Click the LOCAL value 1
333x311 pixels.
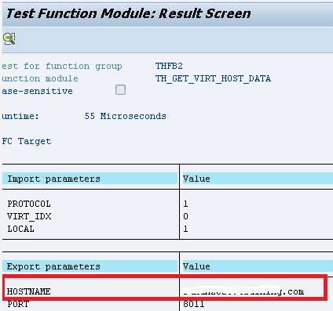click(185, 229)
